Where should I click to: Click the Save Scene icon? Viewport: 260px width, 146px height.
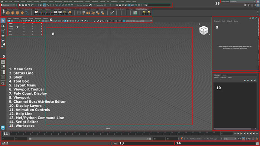26,5
